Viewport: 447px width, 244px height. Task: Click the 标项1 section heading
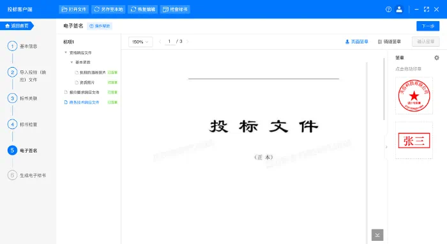(68, 42)
